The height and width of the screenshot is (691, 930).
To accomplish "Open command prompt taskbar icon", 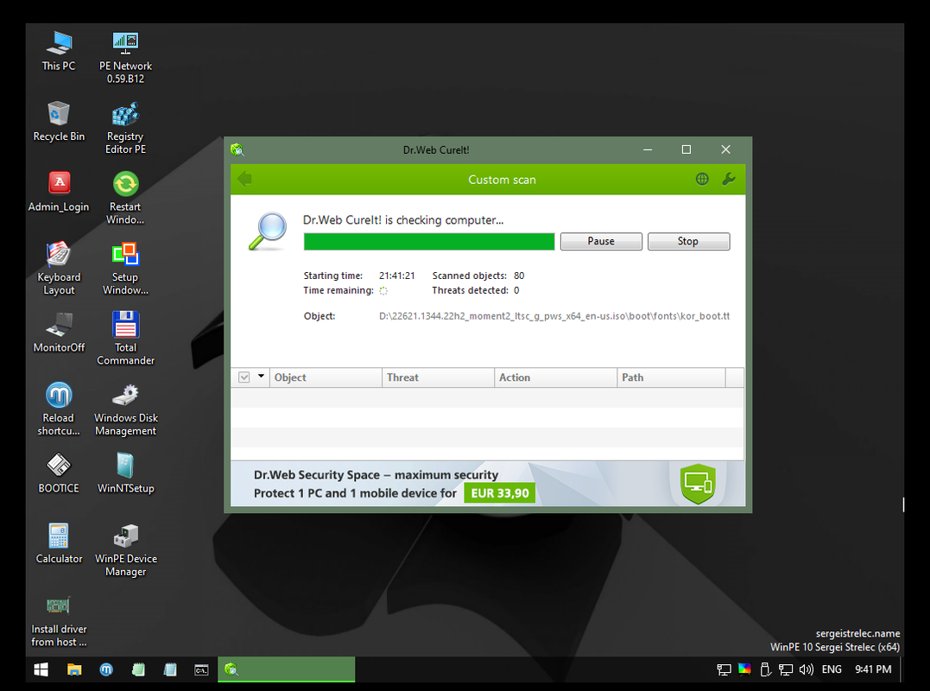I will point(202,669).
